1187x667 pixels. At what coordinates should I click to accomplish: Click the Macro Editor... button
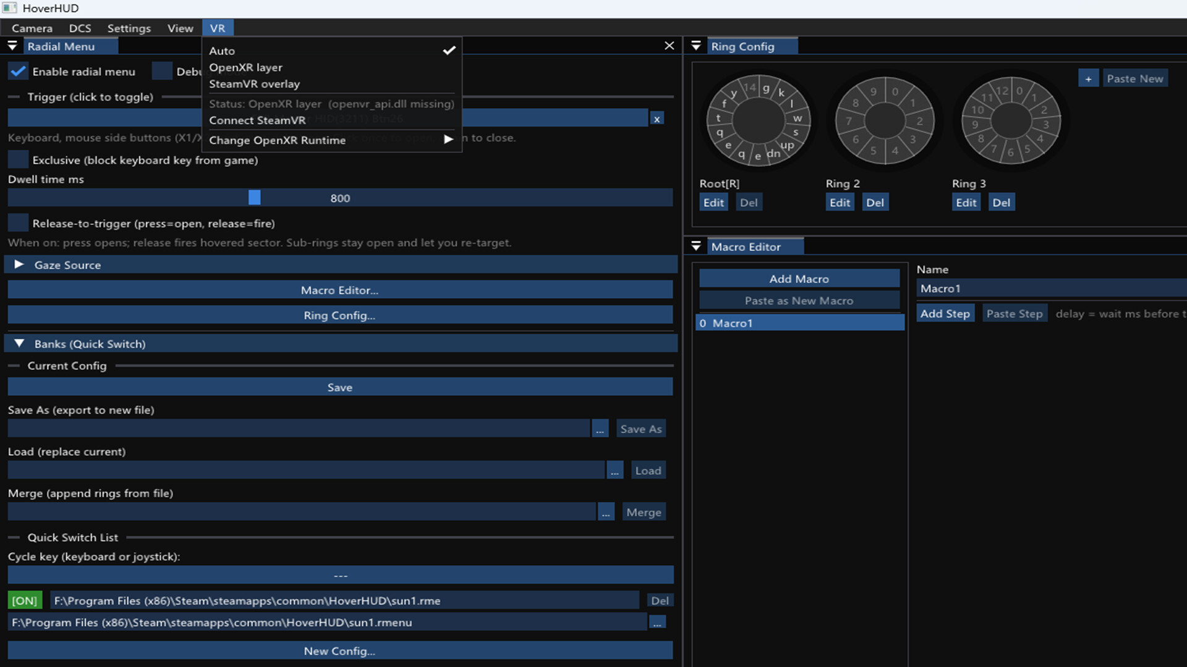[340, 290]
